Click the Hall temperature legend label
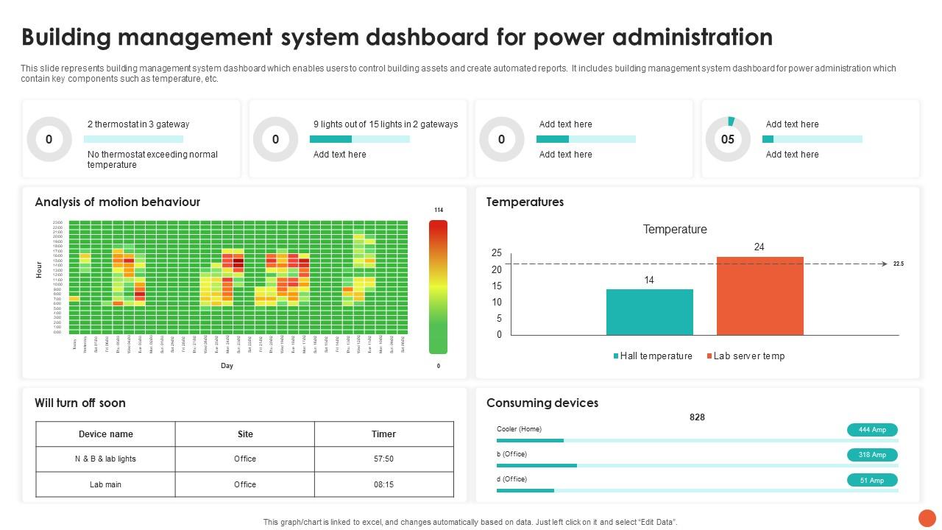This screenshot has height=530, width=942. (x=656, y=356)
